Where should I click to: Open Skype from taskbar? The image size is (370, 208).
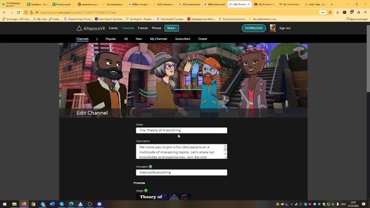pyautogui.click(x=62, y=204)
